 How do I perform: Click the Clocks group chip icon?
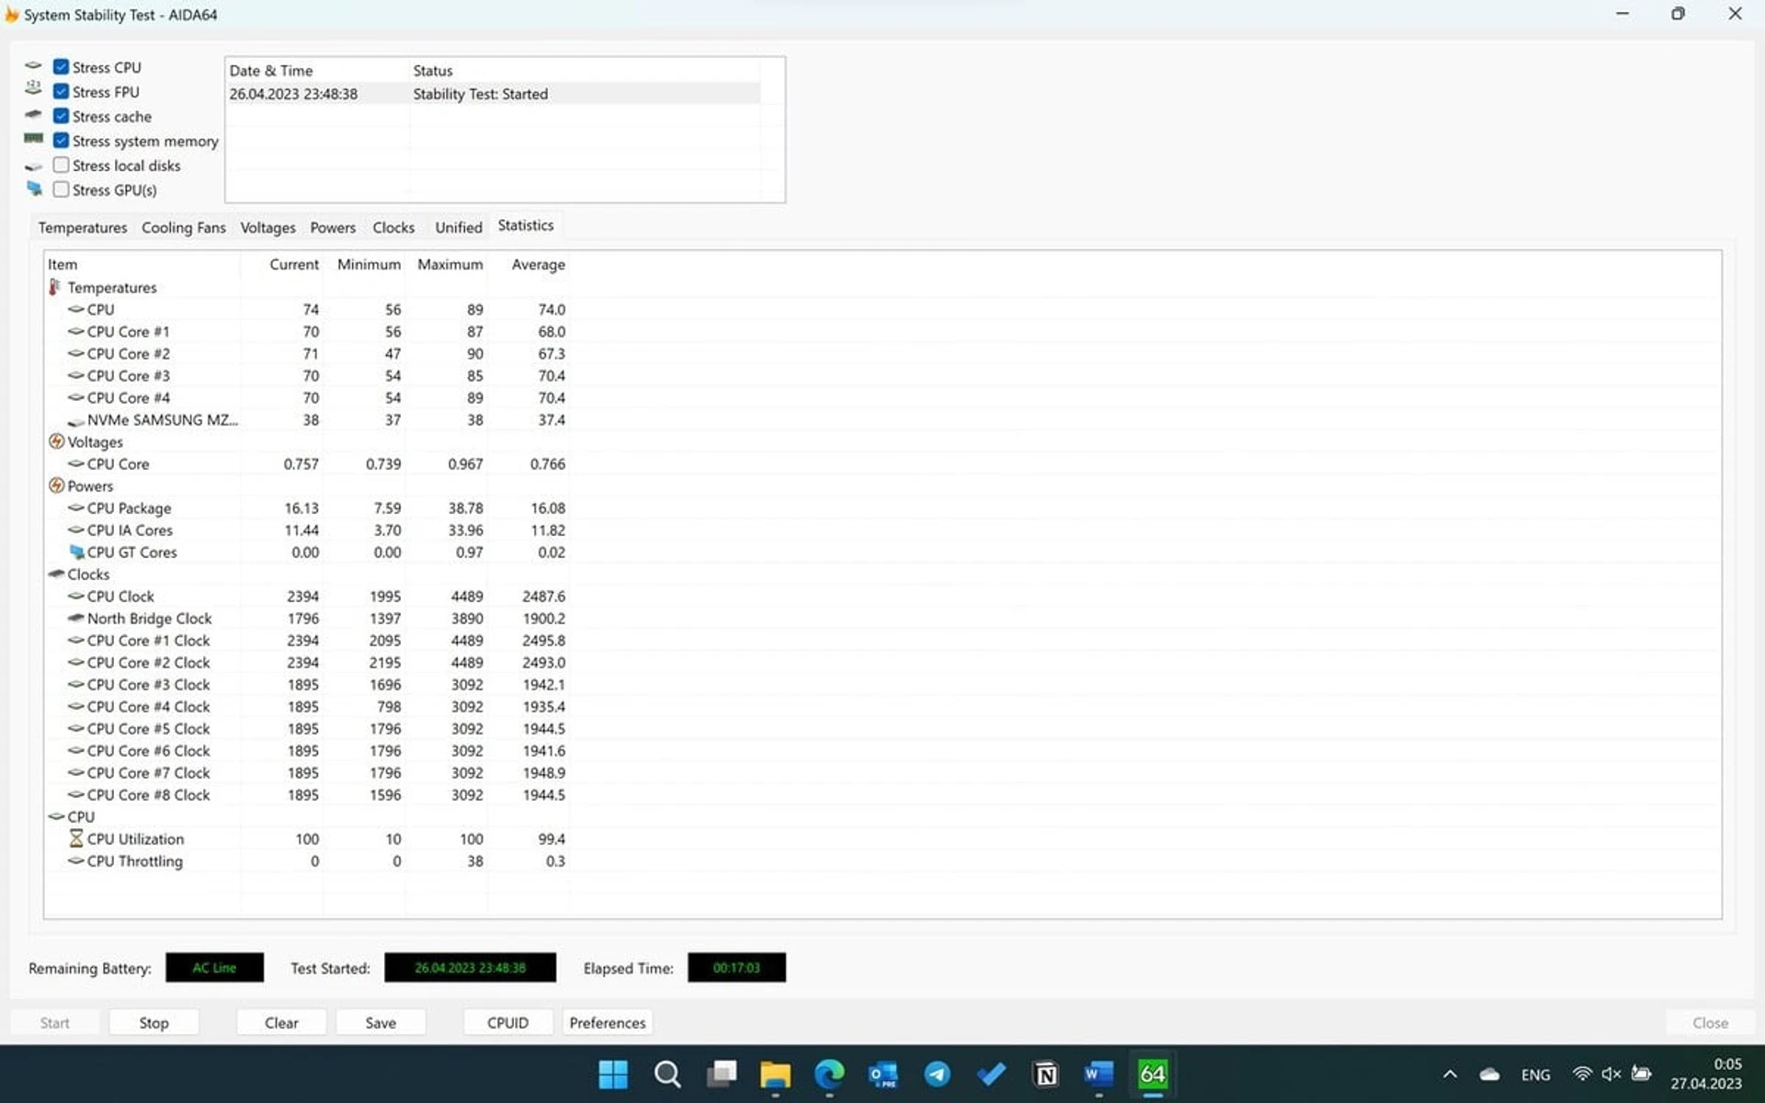[x=56, y=574]
